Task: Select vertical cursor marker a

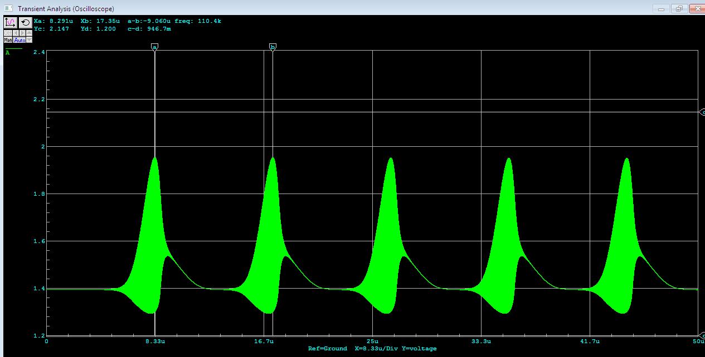Action: pyautogui.click(x=155, y=47)
